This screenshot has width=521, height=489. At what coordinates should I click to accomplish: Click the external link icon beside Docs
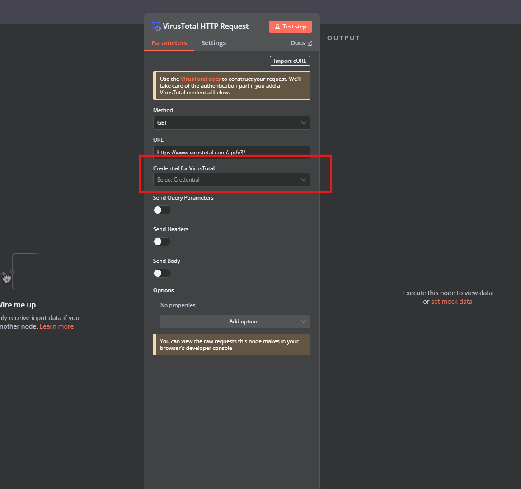coord(310,43)
